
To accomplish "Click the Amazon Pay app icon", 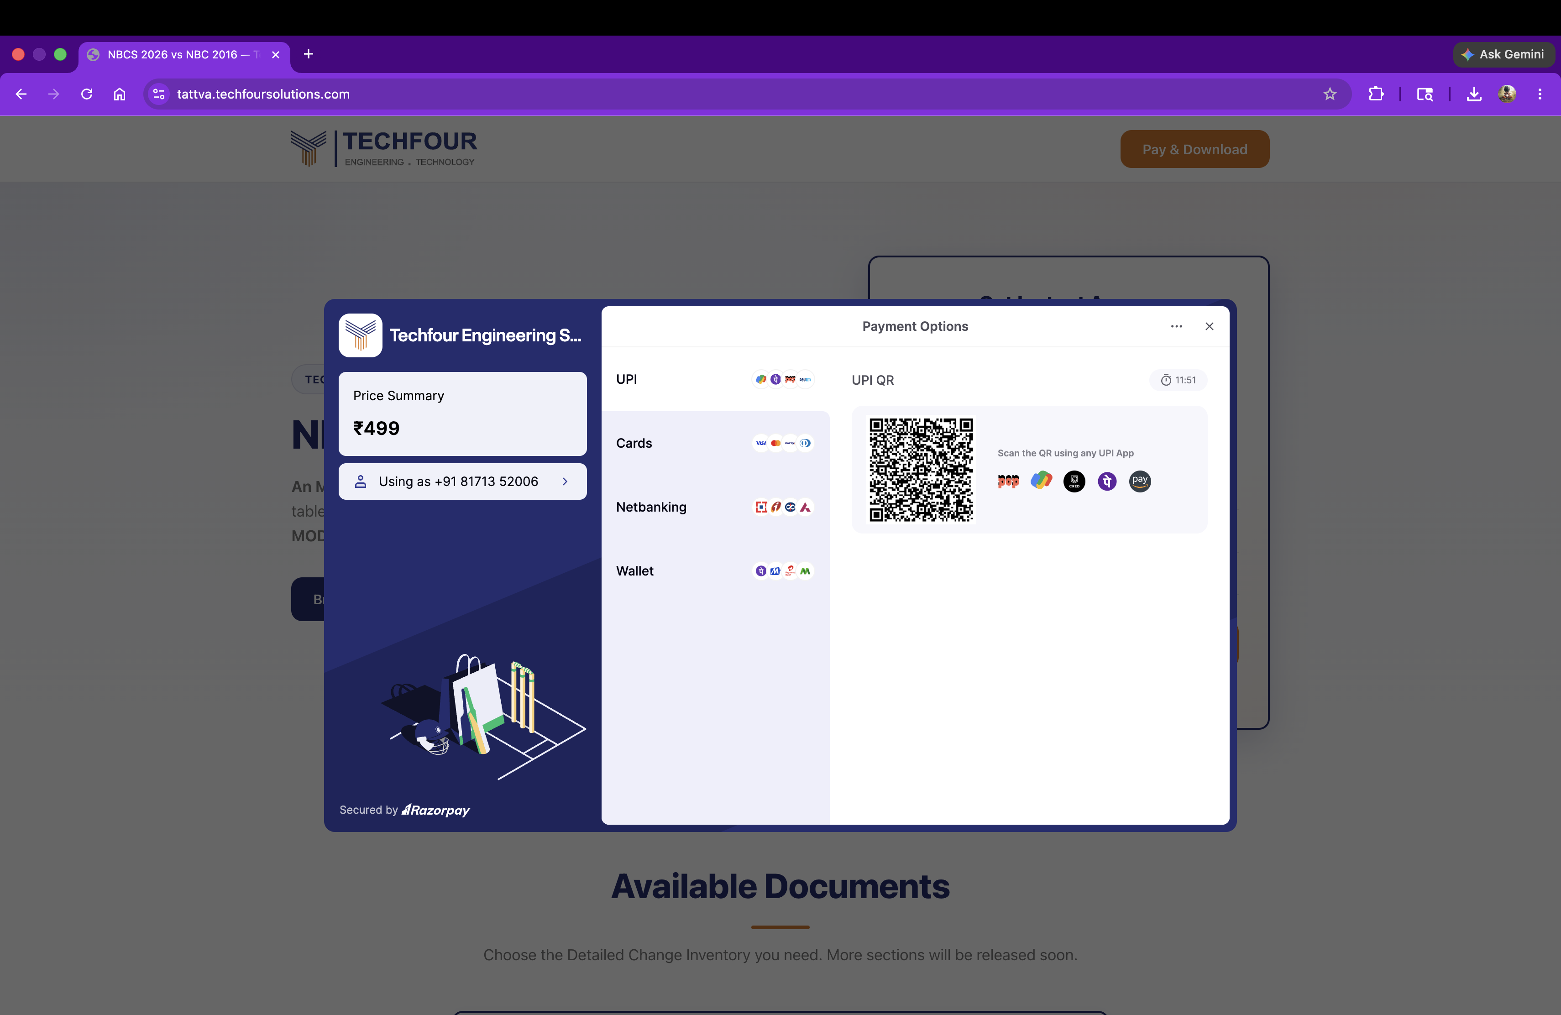I will 1140,481.
